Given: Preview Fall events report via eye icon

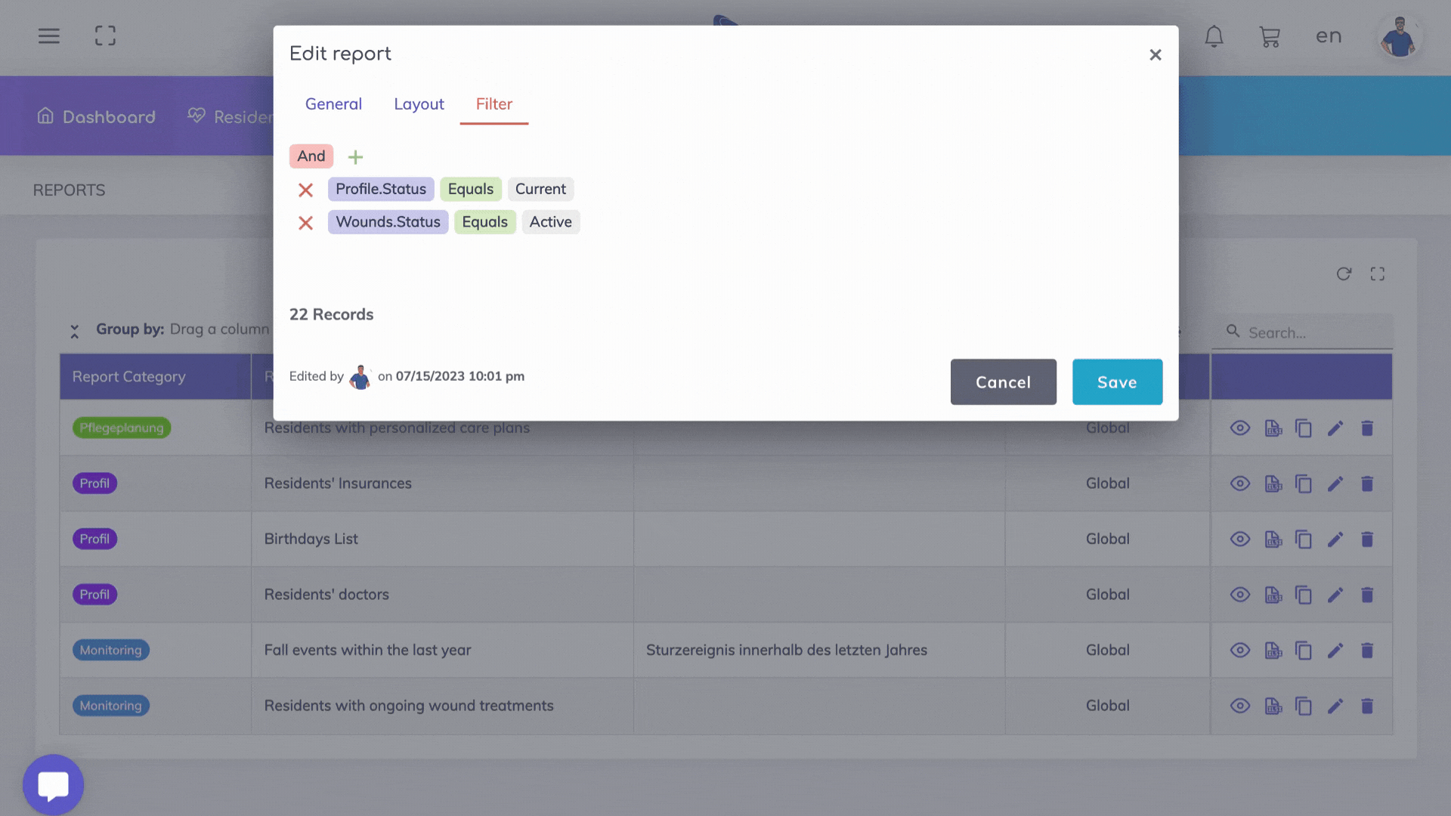Looking at the screenshot, I should 1239,651.
